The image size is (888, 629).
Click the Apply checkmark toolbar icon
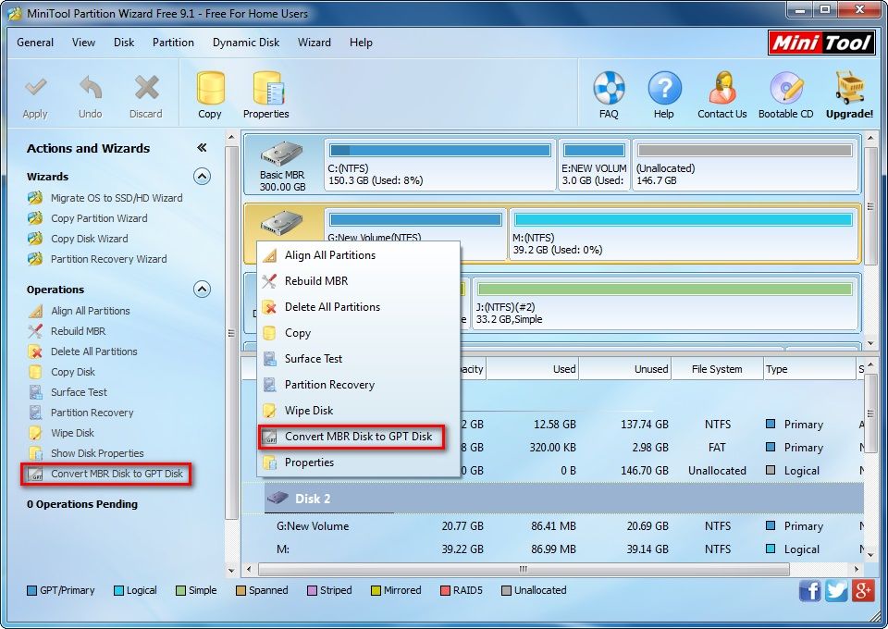(35, 88)
